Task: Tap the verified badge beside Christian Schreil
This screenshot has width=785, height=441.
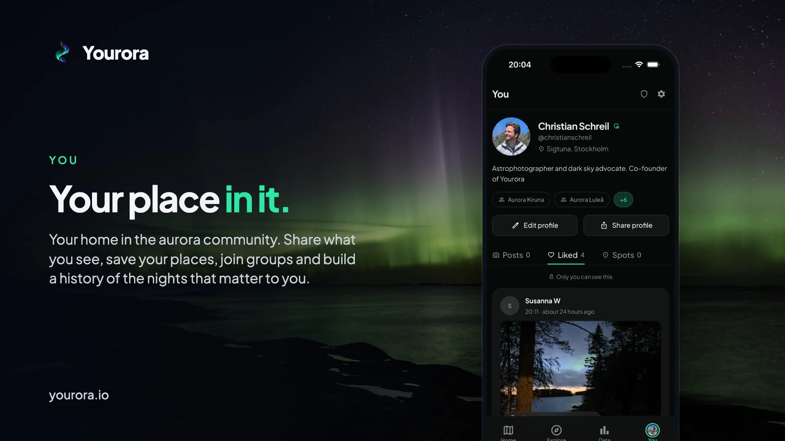Action: click(x=617, y=126)
